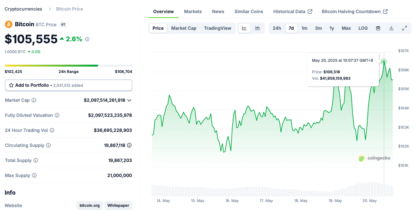Screen dimensions: 414x210
Task: Click the Circulating Supply info icon
Action: click(x=49, y=145)
